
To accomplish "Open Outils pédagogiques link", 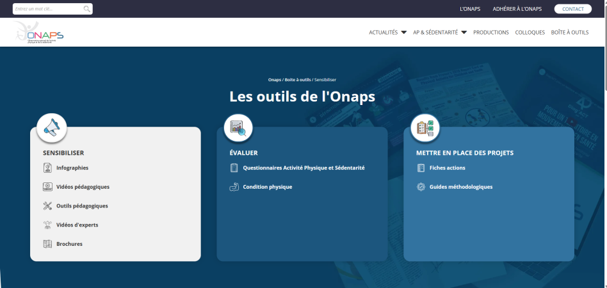I will click(82, 206).
